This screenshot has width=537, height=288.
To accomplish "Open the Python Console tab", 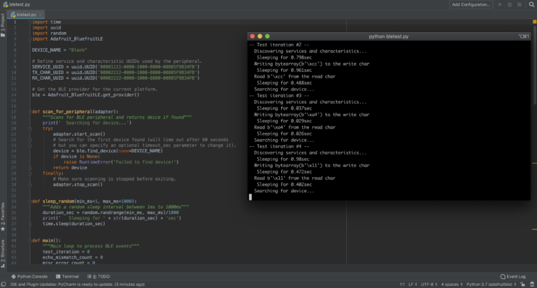I will click(29, 276).
